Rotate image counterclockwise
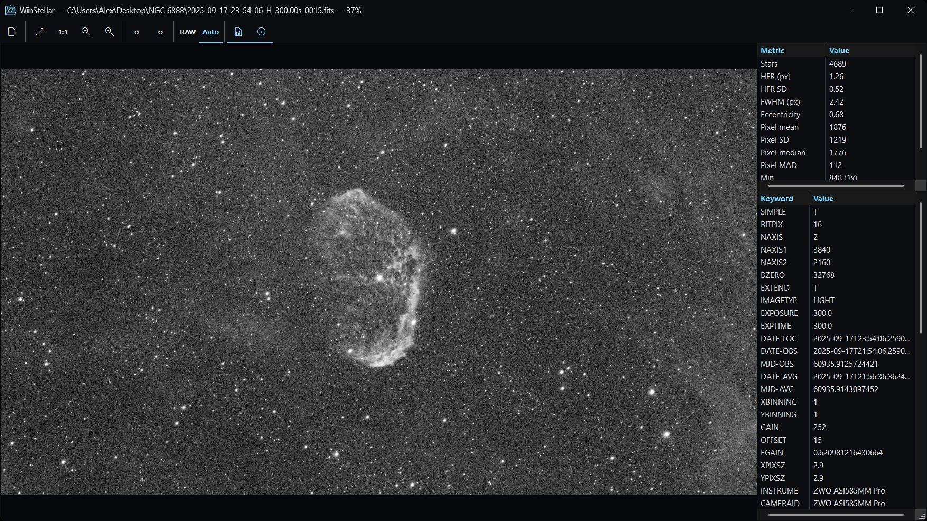 (x=137, y=32)
